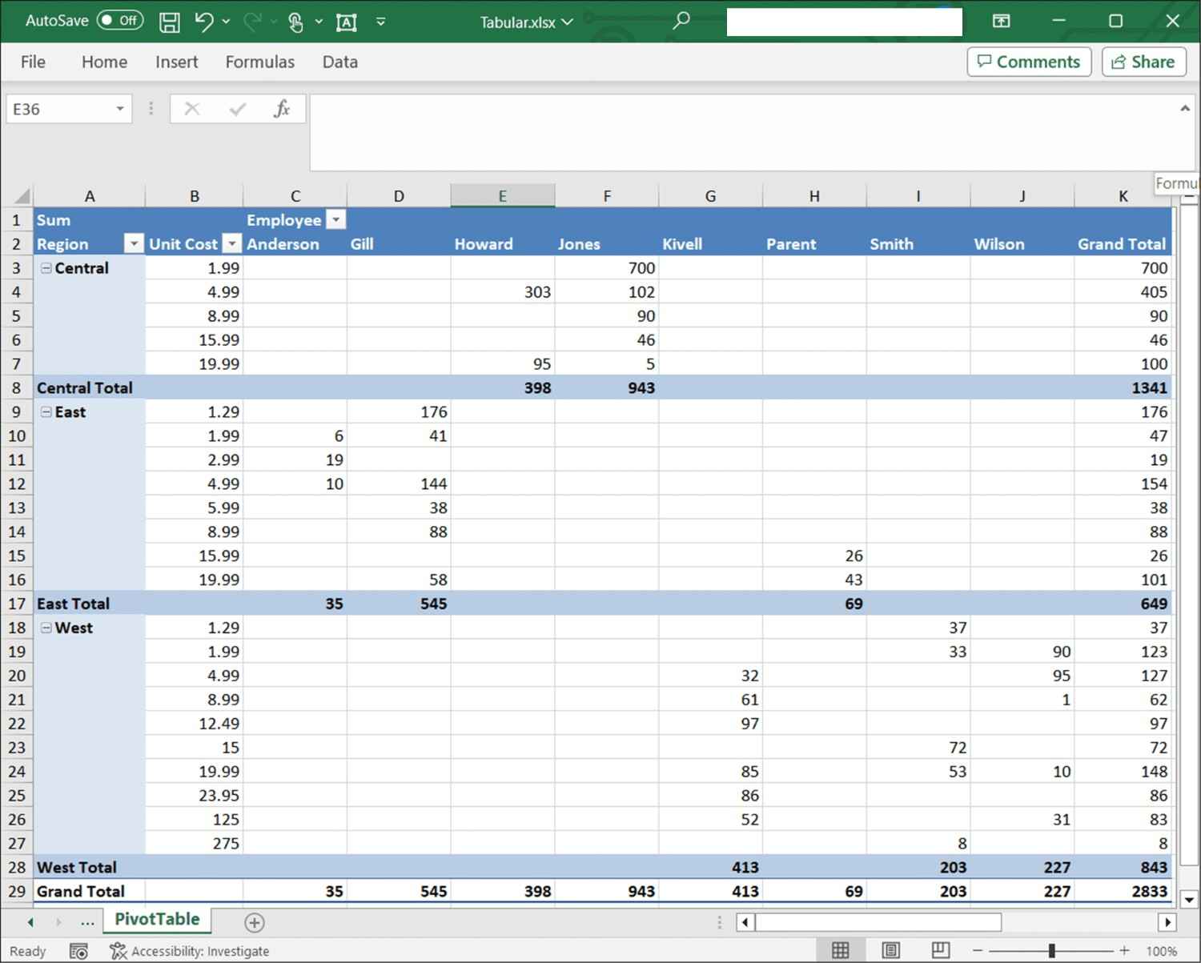Open the search magnifier
Image resolution: width=1201 pixels, height=963 pixels.
(681, 20)
